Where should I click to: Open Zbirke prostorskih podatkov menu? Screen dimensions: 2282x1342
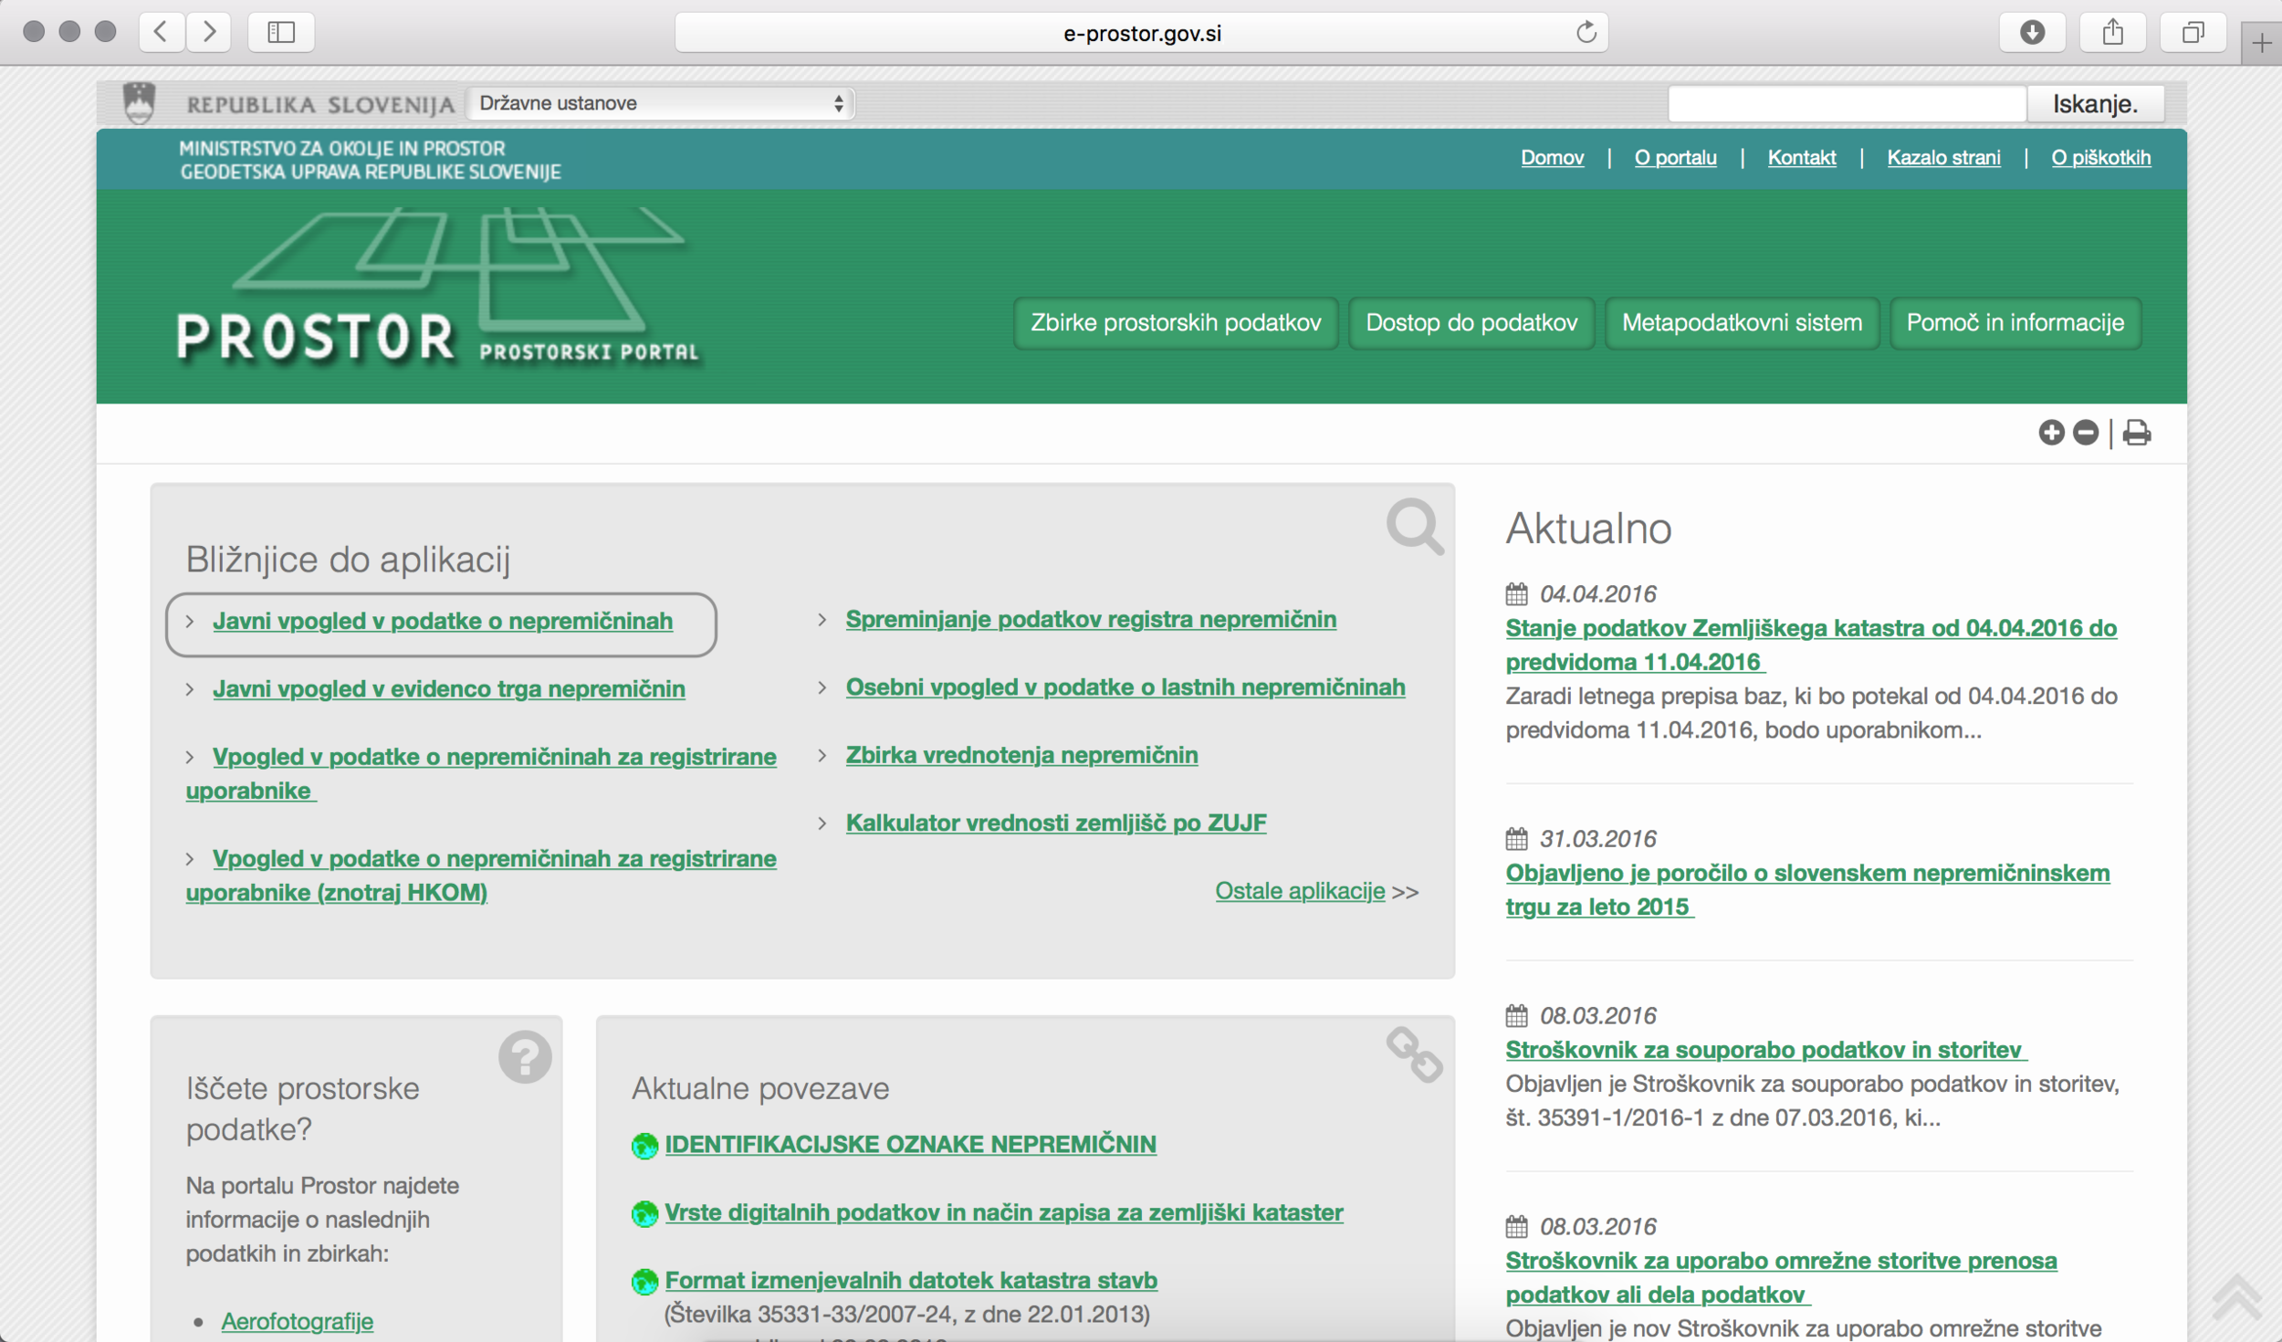tap(1176, 323)
